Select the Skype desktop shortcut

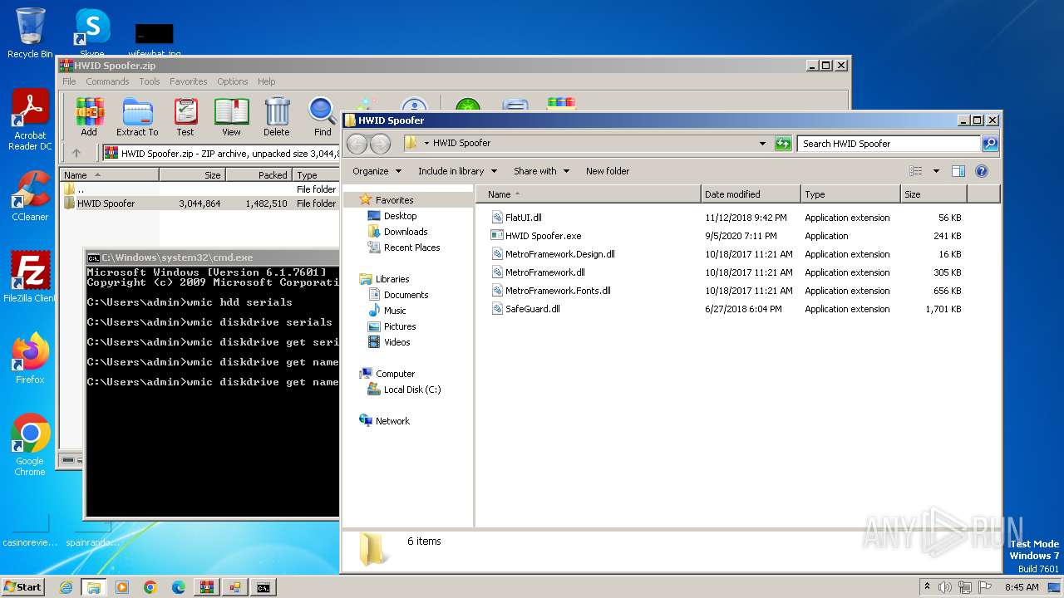[92, 32]
